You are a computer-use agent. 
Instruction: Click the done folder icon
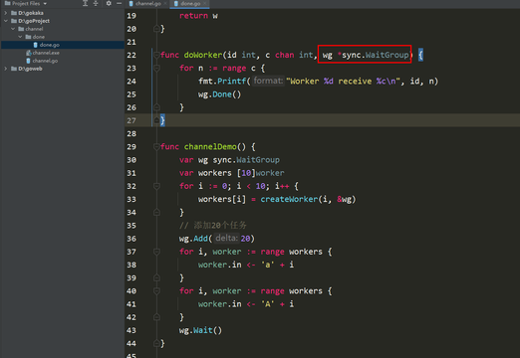28,37
